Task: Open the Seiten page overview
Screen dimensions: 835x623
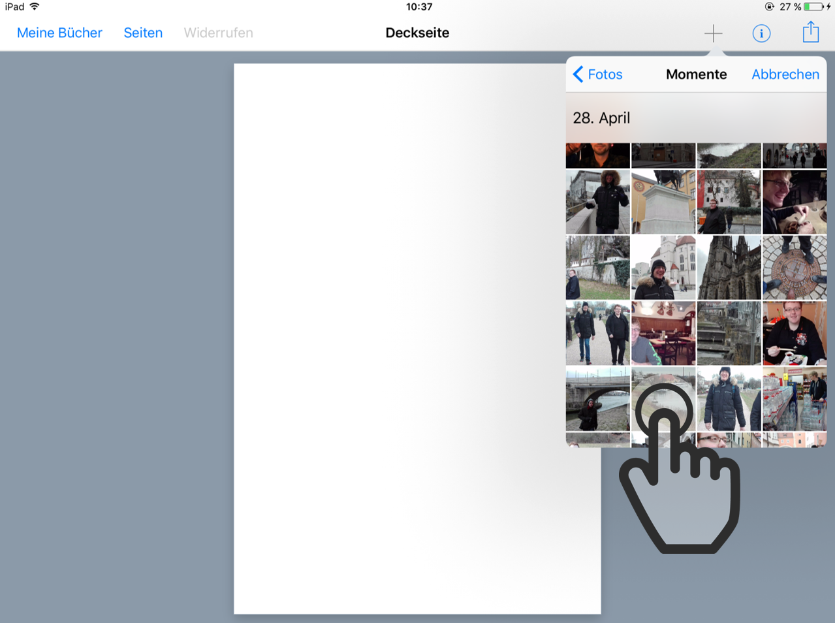Action: pyautogui.click(x=143, y=33)
